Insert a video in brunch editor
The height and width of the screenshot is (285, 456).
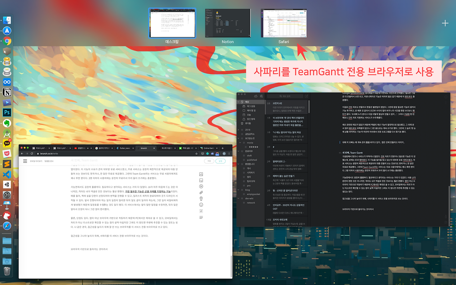(x=201, y=186)
